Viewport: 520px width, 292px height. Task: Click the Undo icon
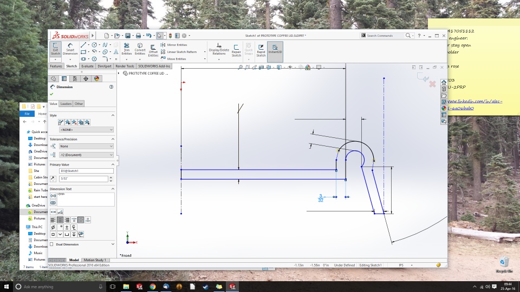[149, 36]
